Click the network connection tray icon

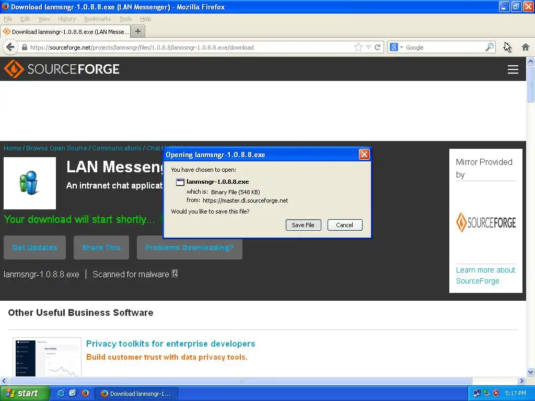tap(476, 393)
